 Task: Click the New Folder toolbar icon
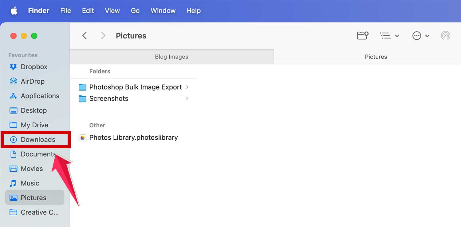click(363, 36)
